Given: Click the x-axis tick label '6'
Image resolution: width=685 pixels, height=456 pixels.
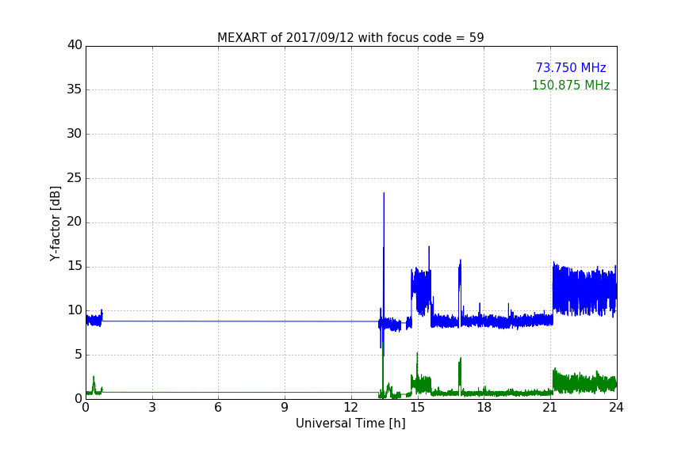Looking at the screenshot, I should point(218,408).
